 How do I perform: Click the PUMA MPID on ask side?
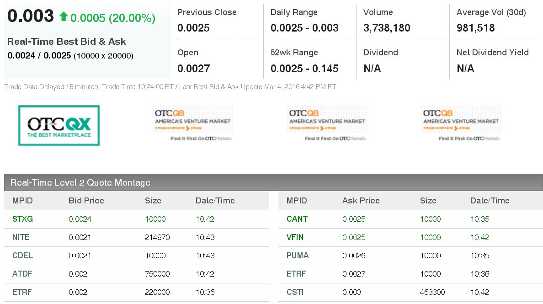point(298,256)
